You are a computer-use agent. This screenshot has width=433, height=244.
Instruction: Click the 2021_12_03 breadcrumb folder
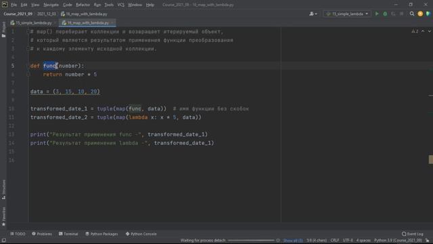[x=47, y=14]
